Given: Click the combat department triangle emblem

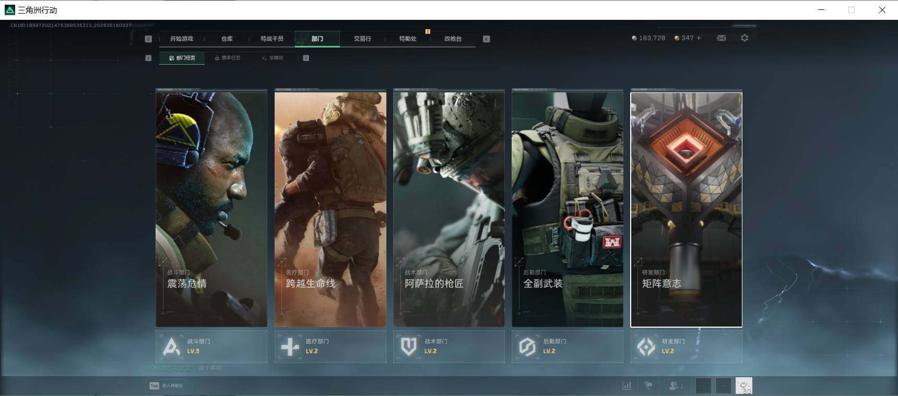Looking at the screenshot, I should coord(171,346).
